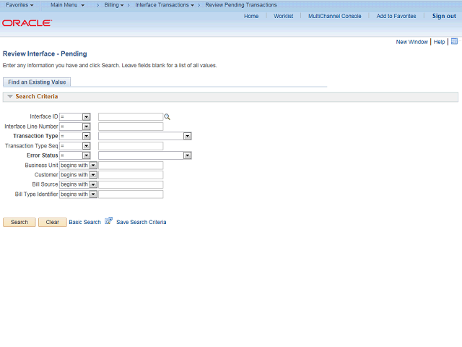Focus the Interface ID input field
The image size is (462, 347).
(131, 117)
